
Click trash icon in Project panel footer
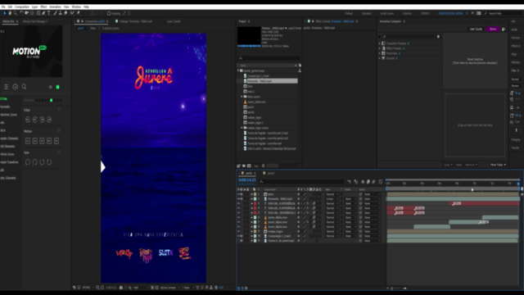(x=264, y=166)
